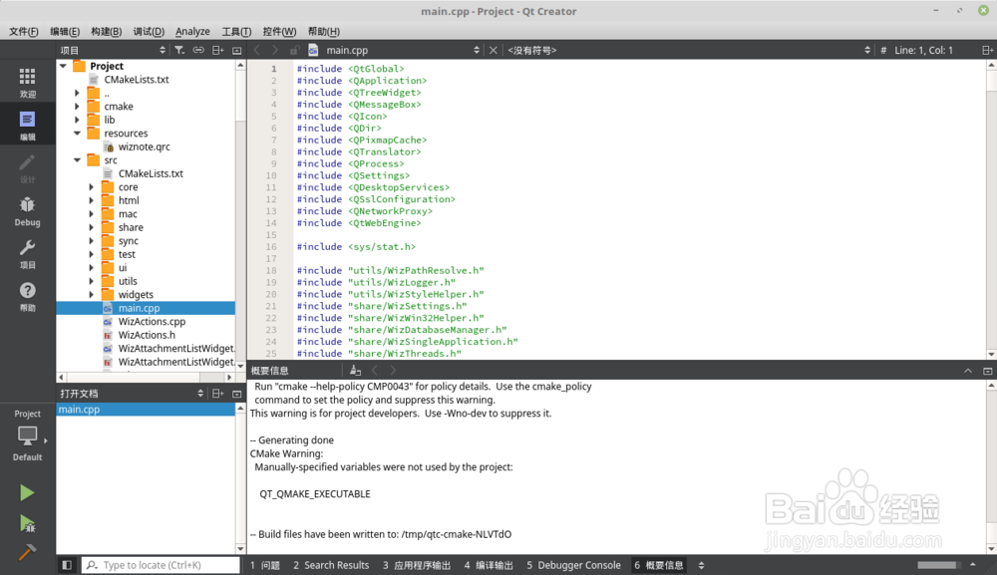
Task: Open output pane selector arrows in status bar
Action: click(x=701, y=565)
